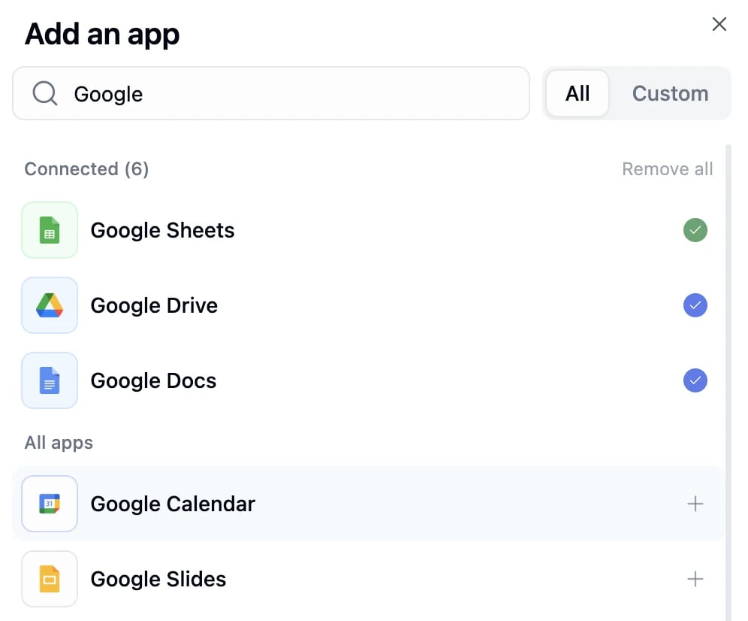This screenshot has height=621, width=748.
Task: Select the Google Slides label text
Action: tap(158, 579)
